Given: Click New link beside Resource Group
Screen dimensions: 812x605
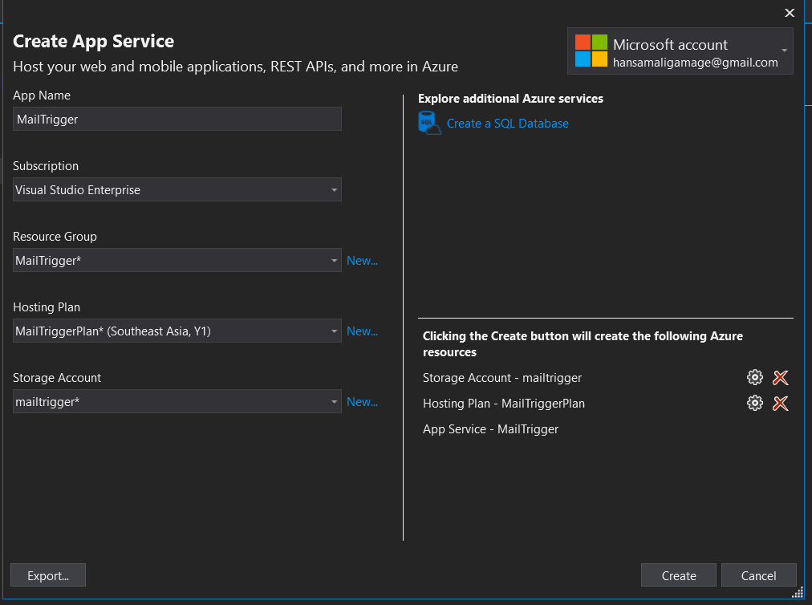Looking at the screenshot, I should click(362, 261).
